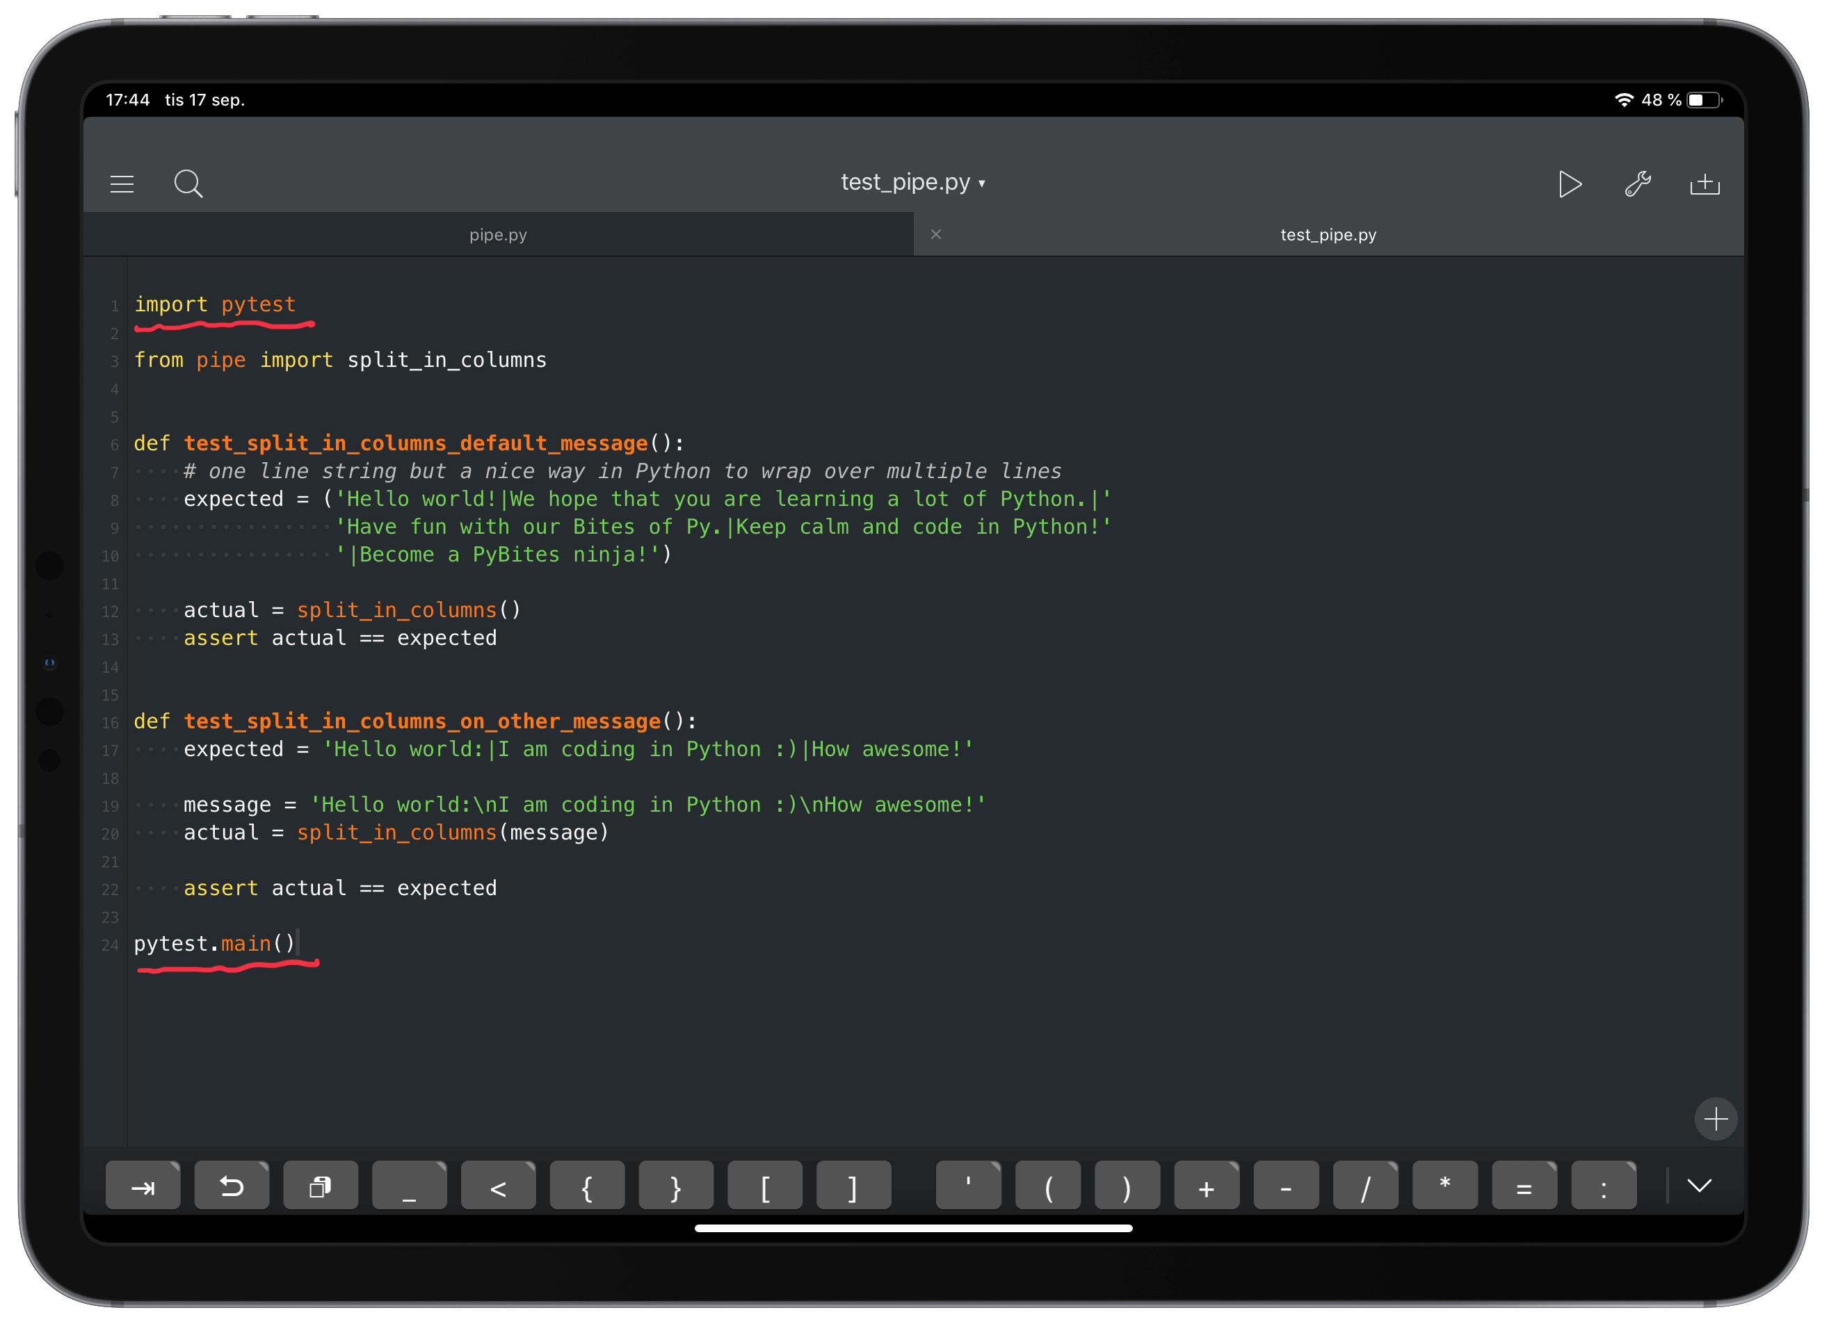Run the current script with the play icon

point(1570,183)
